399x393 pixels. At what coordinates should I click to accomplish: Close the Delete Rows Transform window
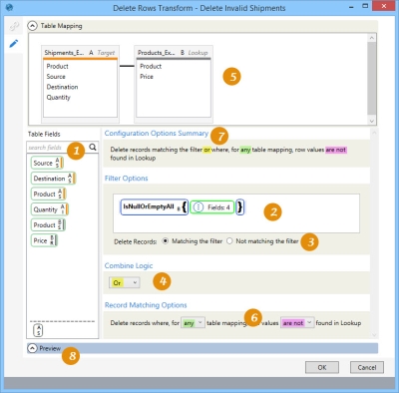click(x=384, y=6)
